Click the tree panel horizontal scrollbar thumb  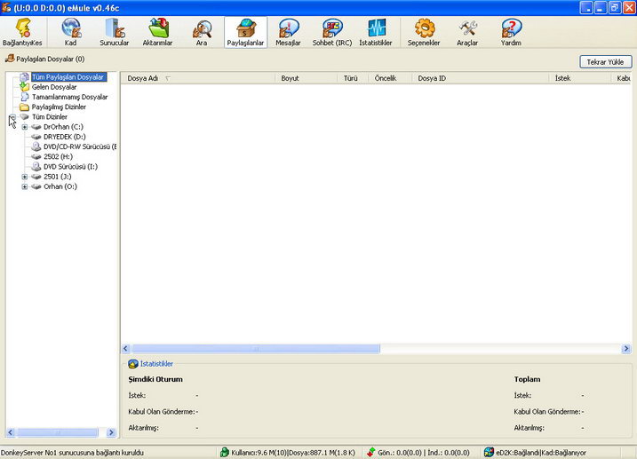point(57,432)
